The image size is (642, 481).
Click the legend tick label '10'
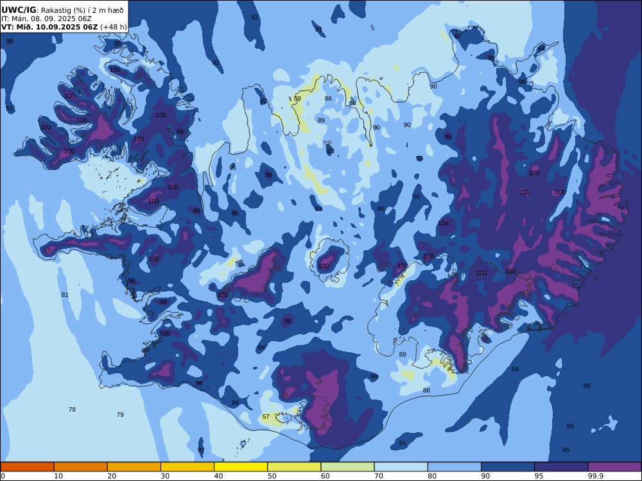(x=58, y=476)
